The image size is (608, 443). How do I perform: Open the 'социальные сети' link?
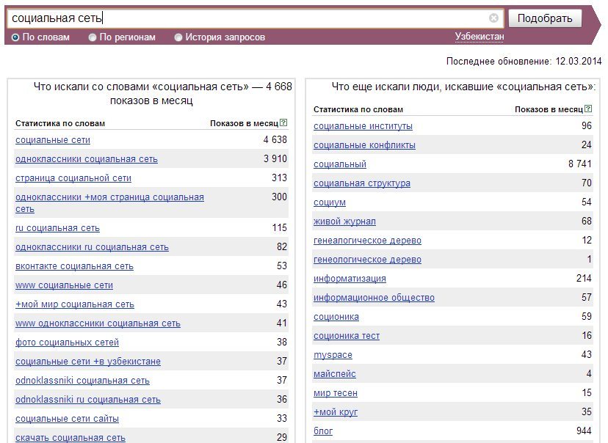click(53, 140)
